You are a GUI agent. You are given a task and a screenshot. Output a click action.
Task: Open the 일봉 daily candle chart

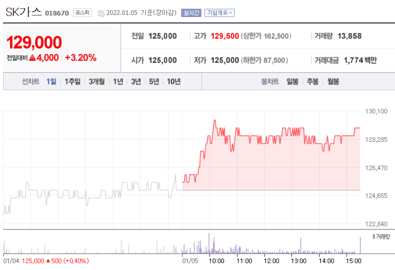[x=293, y=81]
